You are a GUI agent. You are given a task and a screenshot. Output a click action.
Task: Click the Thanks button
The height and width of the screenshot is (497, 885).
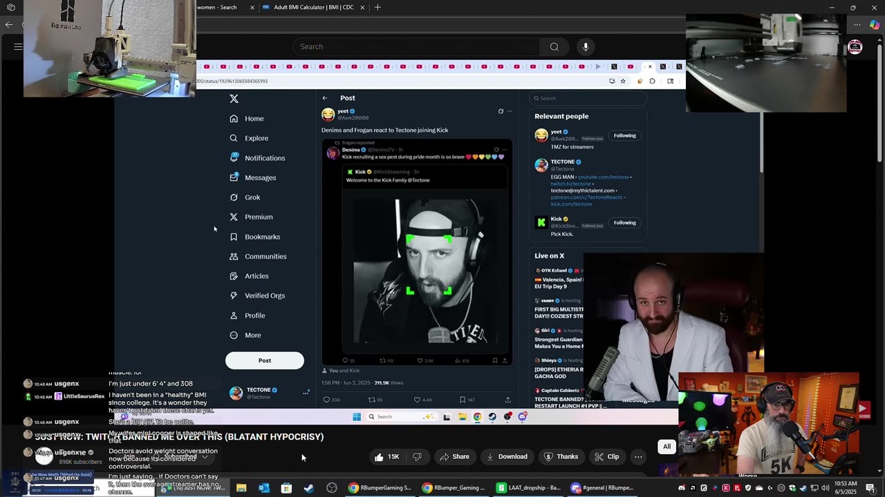[x=561, y=456]
